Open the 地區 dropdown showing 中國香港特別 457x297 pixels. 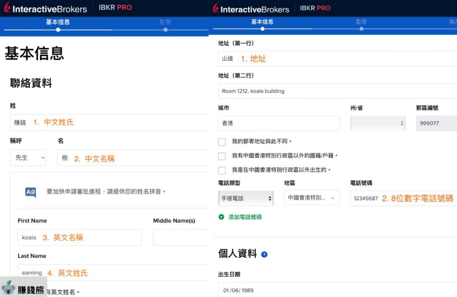(x=312, y=198)
